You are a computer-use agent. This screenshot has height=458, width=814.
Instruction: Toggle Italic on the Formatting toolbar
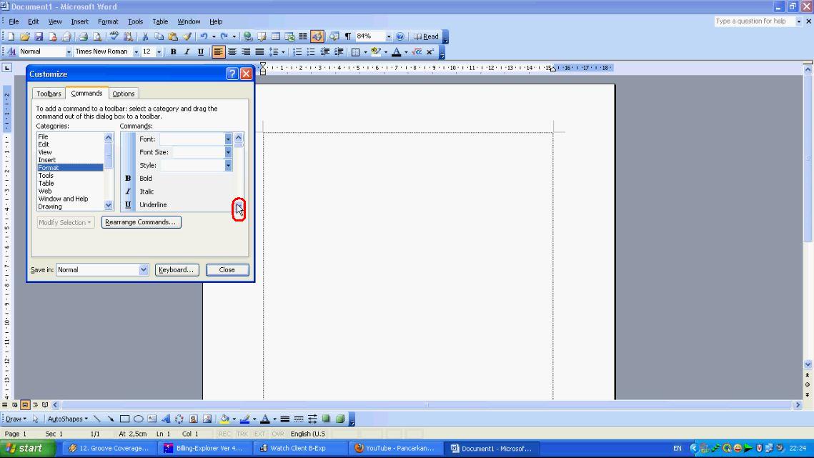point(187,51)
